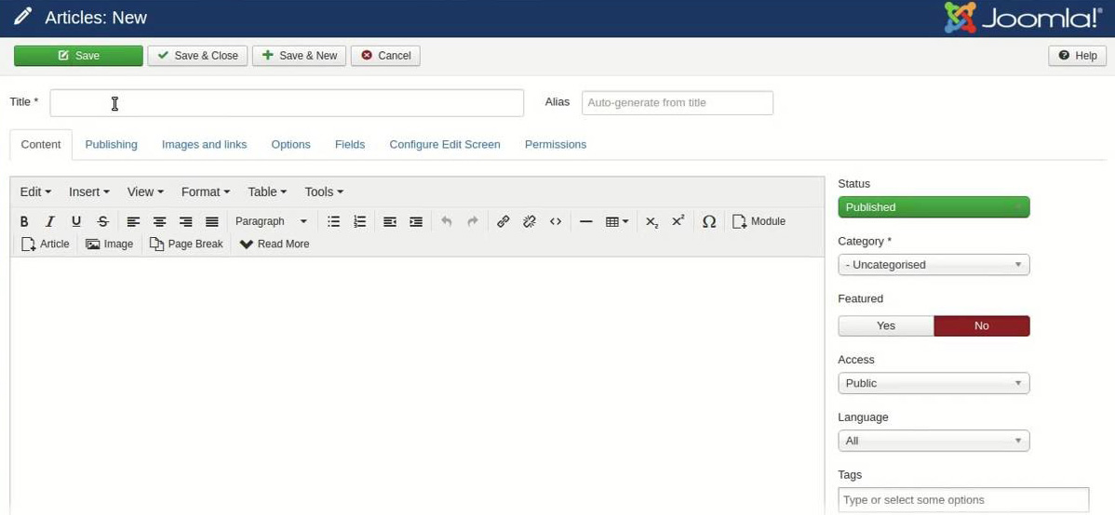Viewport: 1115px width, 515px height.
Task: Open the editor Insert menu
Action: coord(89,191)
